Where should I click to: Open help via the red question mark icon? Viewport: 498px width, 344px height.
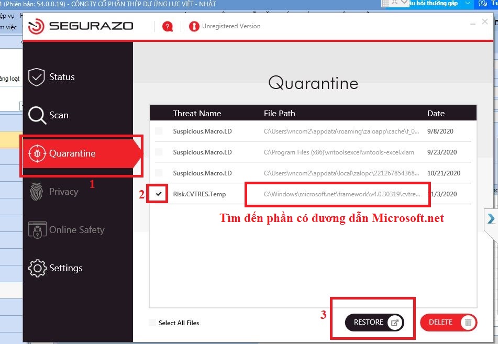click(168, 27)
